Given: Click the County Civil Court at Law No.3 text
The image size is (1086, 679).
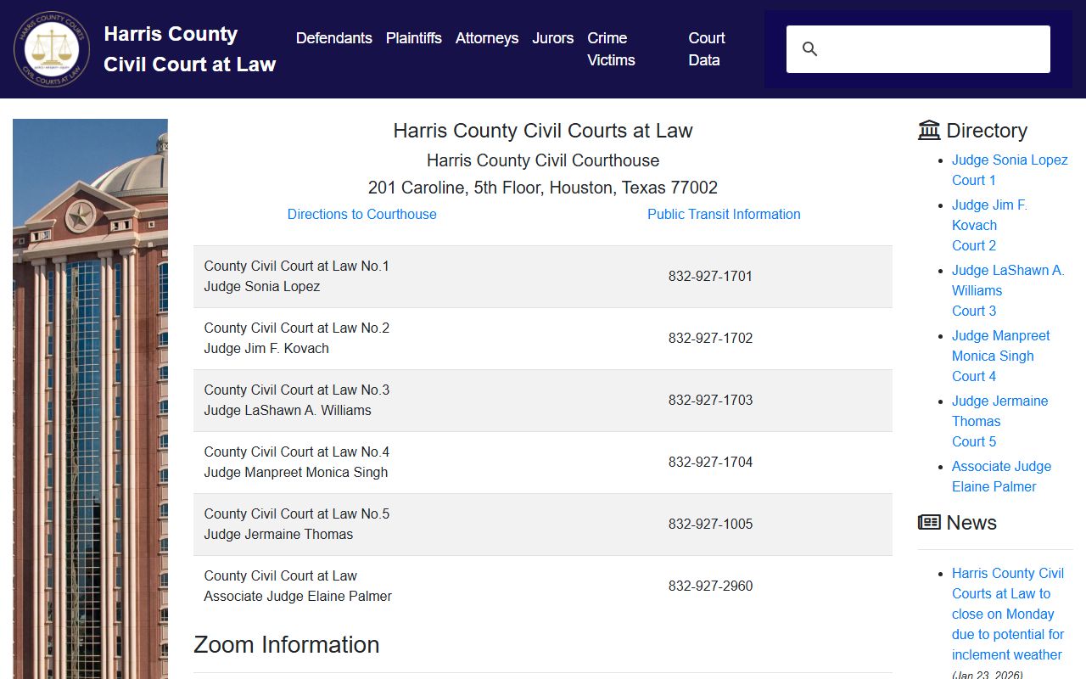Looking at the screenshot, I should 297,390.
